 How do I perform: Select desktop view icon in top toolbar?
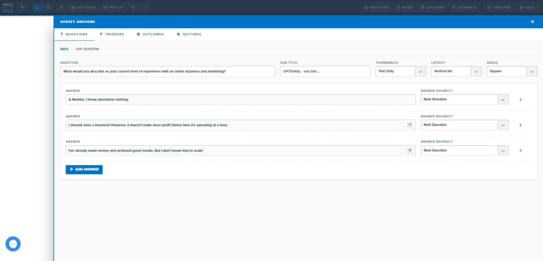click(x=37, y=7)
